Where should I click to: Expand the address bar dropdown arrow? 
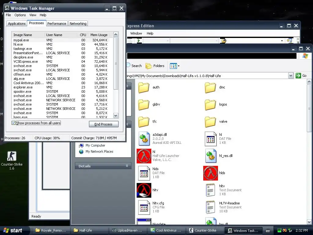[291, 76]
